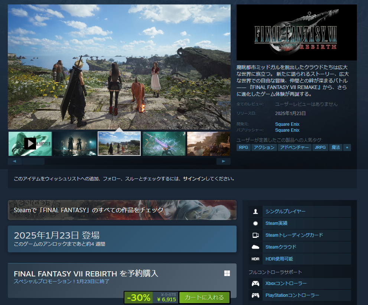Select the アドベンチャー tag
The height and width of the screenshot is (305, 368).
[x=294, y=147]
